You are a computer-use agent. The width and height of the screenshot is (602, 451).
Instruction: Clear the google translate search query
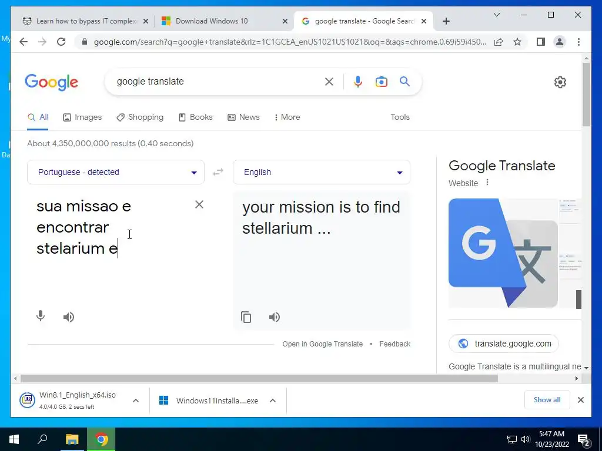pyautogui.click(x=329, y=82)
